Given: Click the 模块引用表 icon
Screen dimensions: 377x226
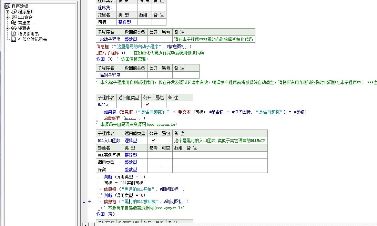Looking at the screenshot, I should [14, 34].
